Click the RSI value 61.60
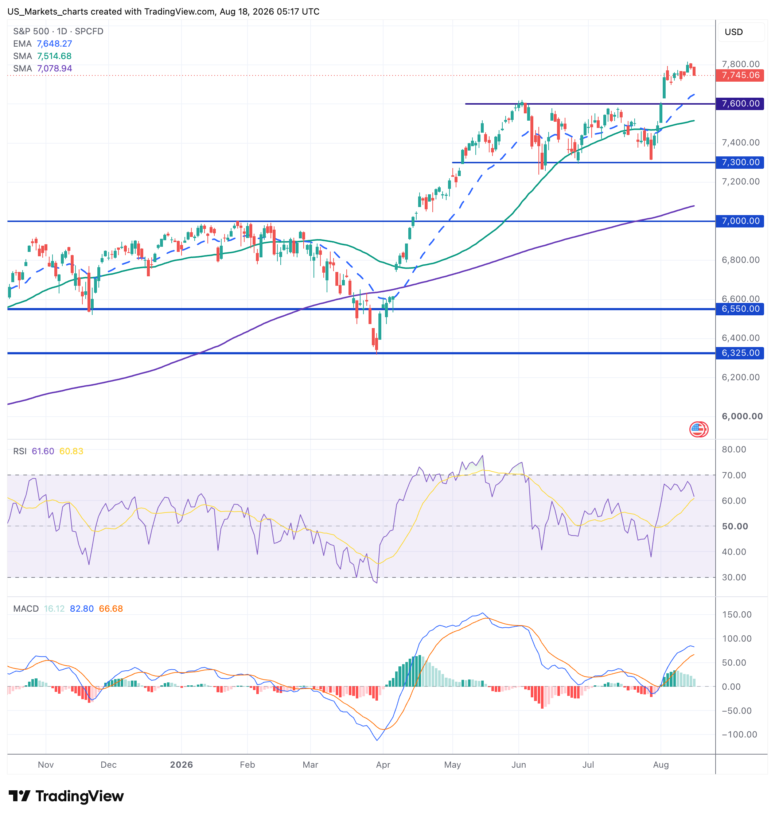This screenshot has width=775, height=818. (x=43, y=451)
